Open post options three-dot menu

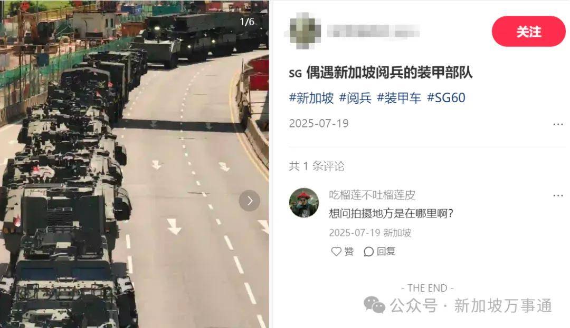click(x=558, y=124)
